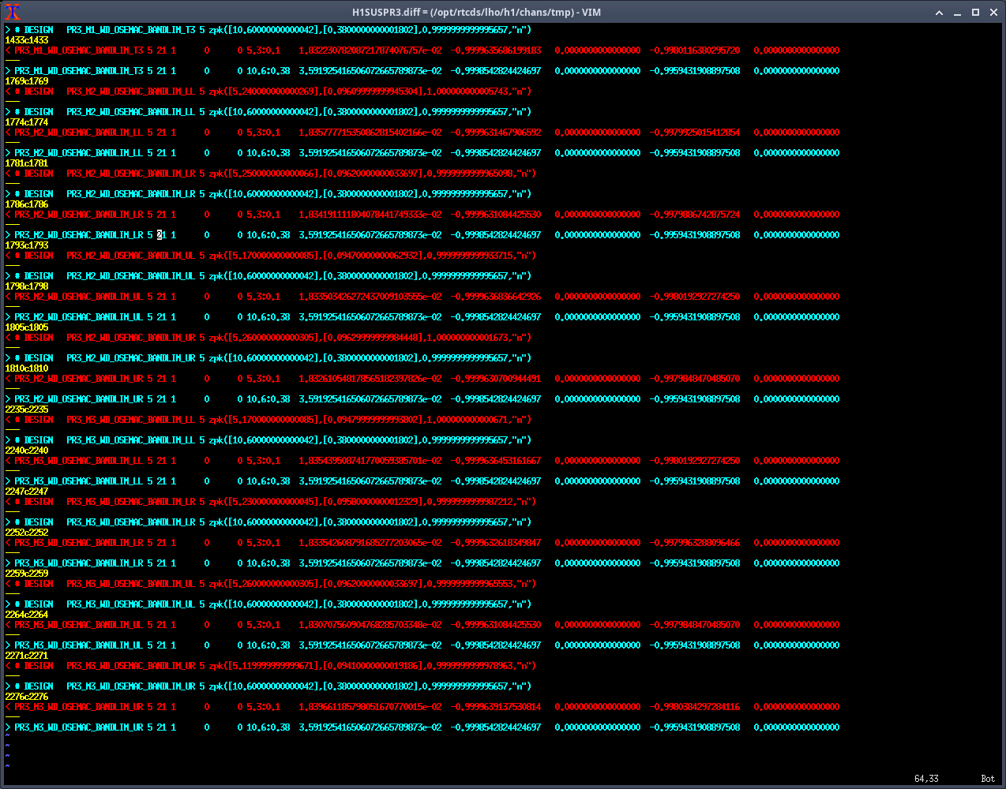Select the hunk marker 1805c1805
Screen dimensions: 1006x789
26,327
